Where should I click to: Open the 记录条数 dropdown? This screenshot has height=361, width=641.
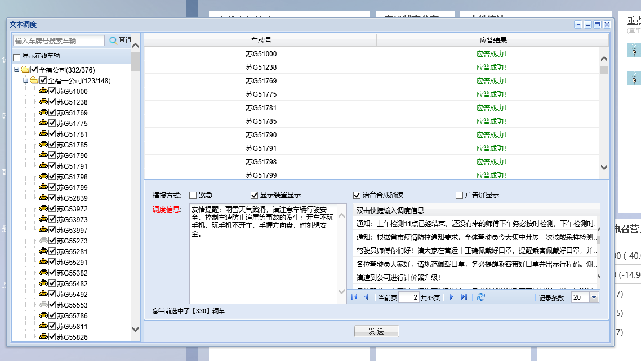(x=594, y=297)
